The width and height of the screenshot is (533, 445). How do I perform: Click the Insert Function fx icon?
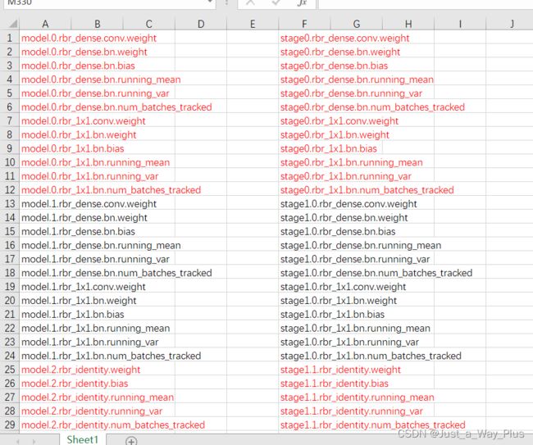click(301, 2)
